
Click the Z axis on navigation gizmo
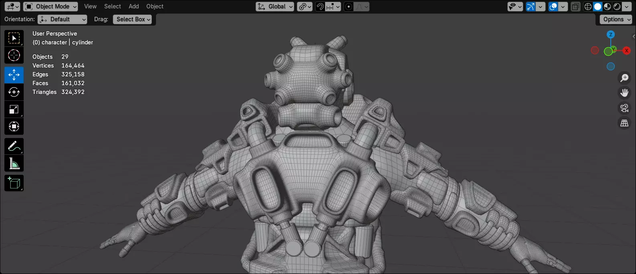click(611, 35)
